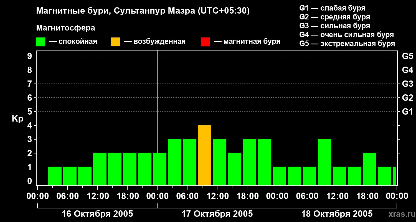Click the "17 Октября 2005" date label
This screenshot has width=416, height=222.
(x=217, y=214)
